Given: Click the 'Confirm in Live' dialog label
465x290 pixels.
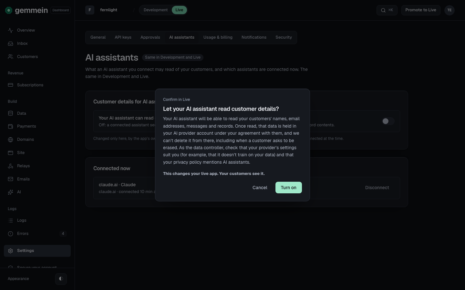Looking at the screenshot, I should [177, 100].
